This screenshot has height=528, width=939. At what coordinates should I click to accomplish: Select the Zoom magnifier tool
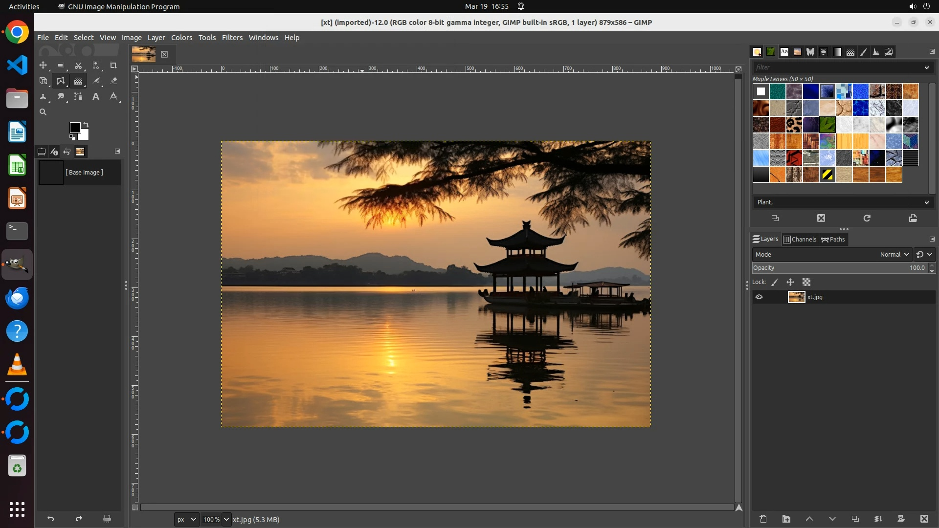[x=43, y=112]
